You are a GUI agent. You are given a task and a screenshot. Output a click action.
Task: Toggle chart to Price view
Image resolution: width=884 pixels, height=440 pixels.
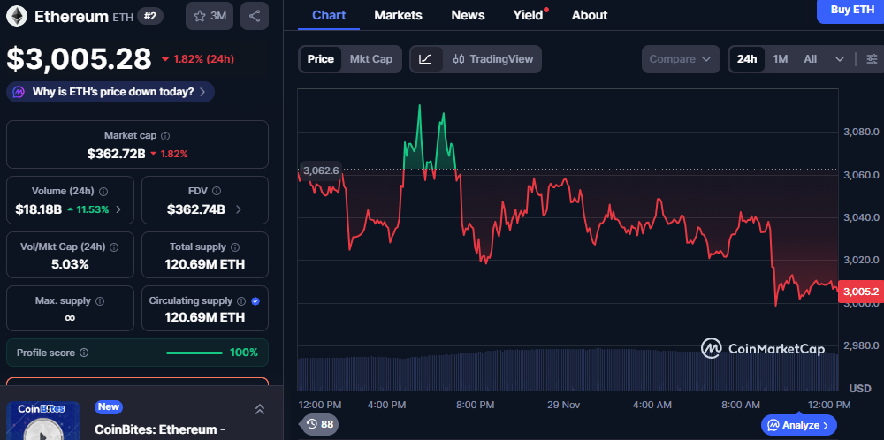point(320,59)
